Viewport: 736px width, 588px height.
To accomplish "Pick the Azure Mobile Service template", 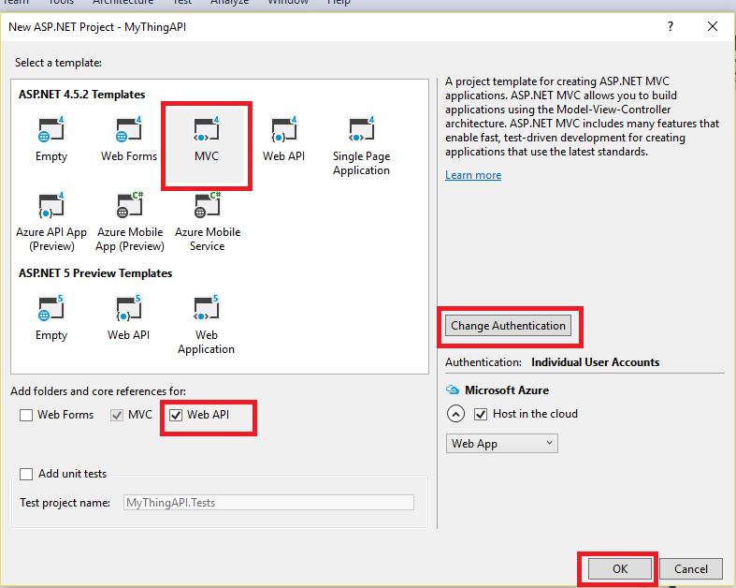I will 207,221.
